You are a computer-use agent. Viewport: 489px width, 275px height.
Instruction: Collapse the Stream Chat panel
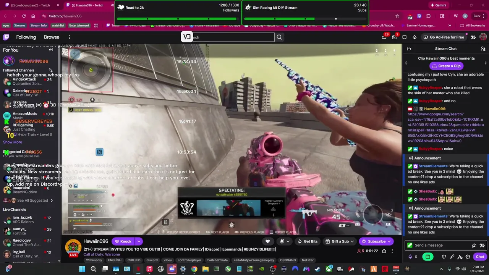pyautogui.click(x=409, y=49)
